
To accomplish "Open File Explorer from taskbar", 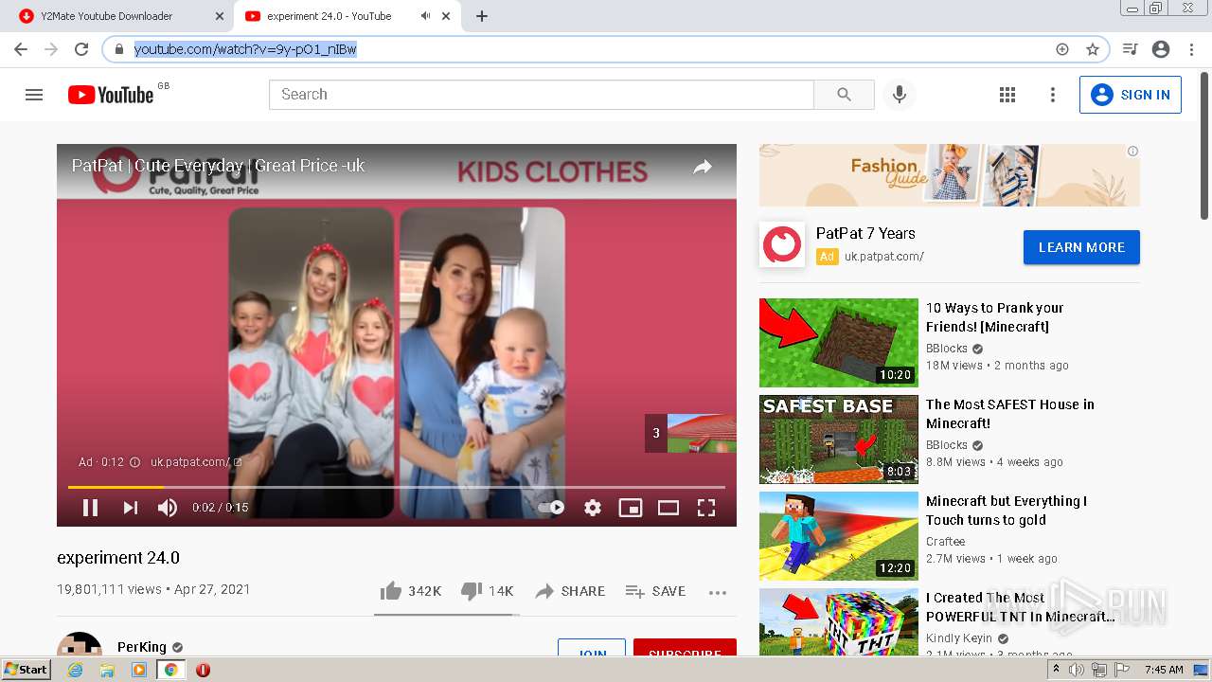I will click(107, 670).
